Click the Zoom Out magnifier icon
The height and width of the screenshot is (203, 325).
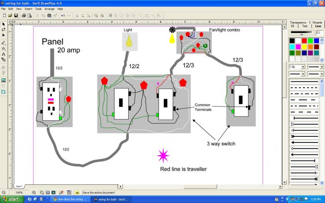[x=4, y=192]
